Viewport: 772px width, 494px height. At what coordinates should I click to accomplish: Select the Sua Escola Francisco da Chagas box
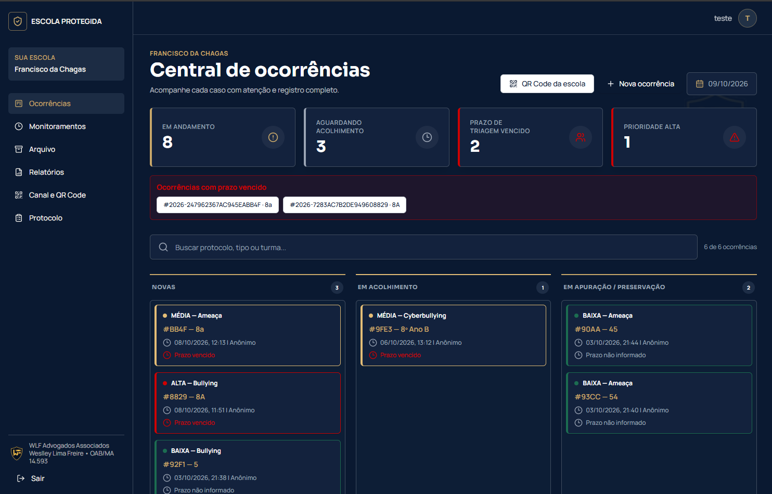(x=66, y=64)
